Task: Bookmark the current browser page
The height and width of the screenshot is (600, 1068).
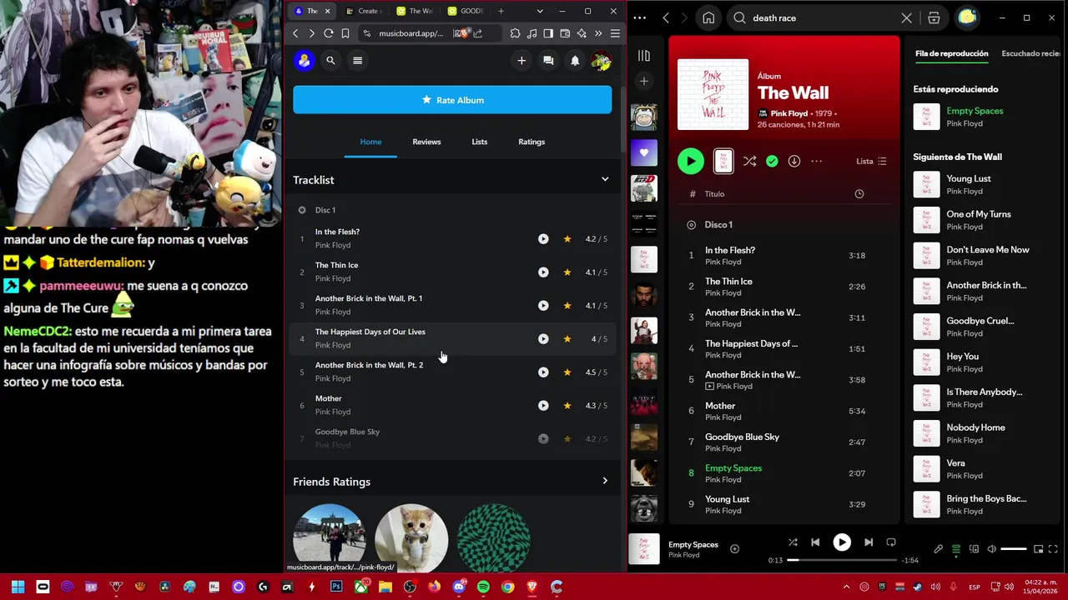Action: click(x=345, y=33)
